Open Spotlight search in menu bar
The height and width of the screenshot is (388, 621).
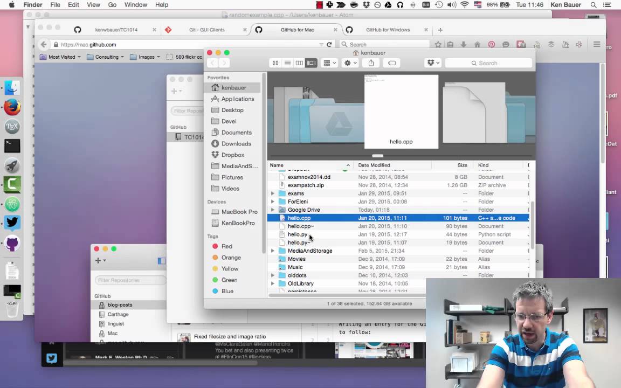pos(594,5)
